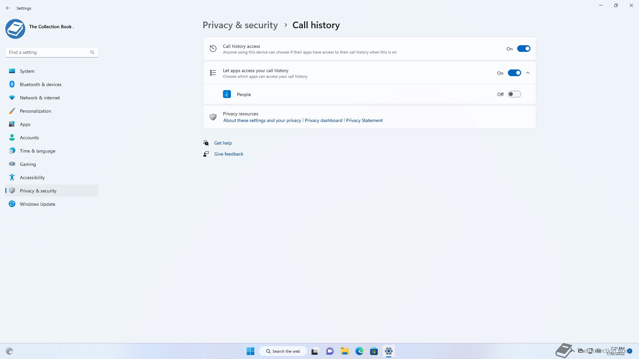Click the Get help link
Screen dimensions: 639x359
(x=223, y=143)
